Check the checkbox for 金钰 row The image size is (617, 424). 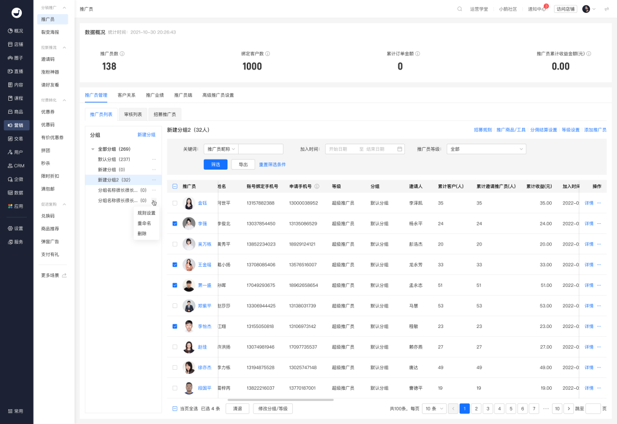click(174, 203)
